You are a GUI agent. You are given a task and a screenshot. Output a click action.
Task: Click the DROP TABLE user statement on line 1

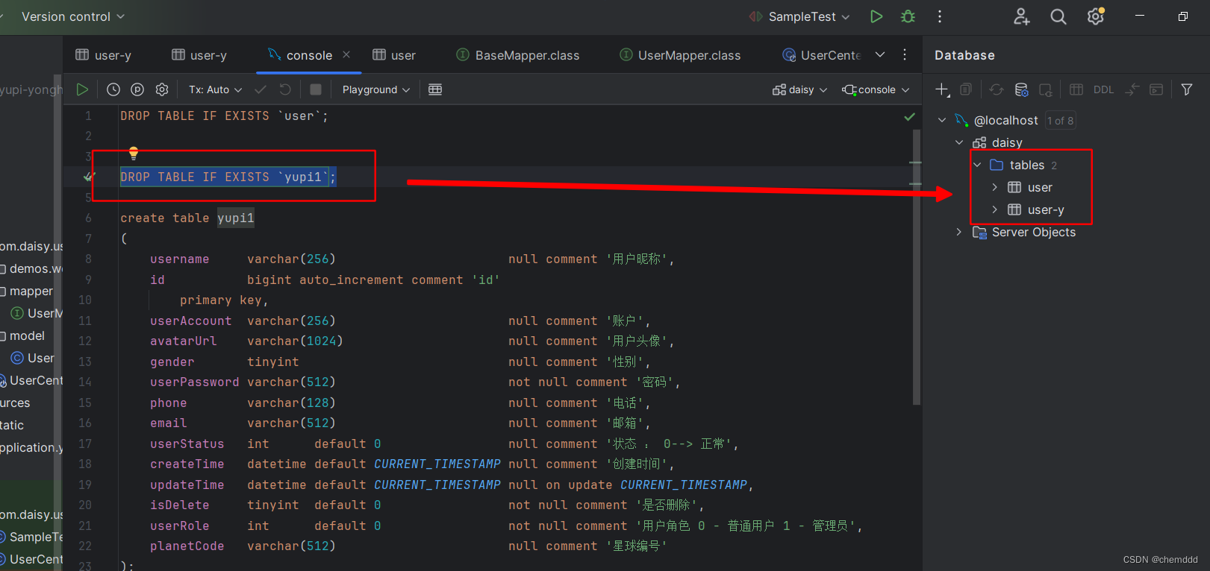click(224, 116)
